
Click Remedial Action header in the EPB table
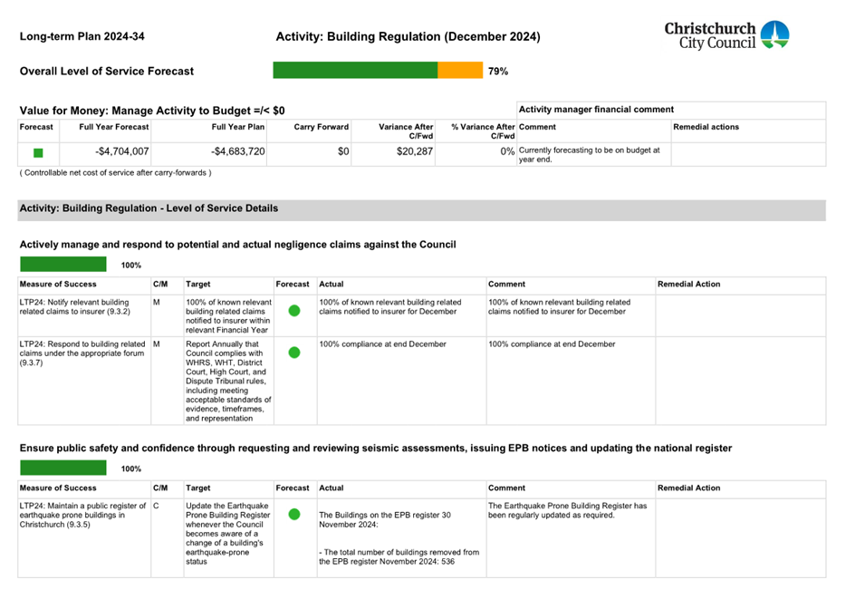689,488
